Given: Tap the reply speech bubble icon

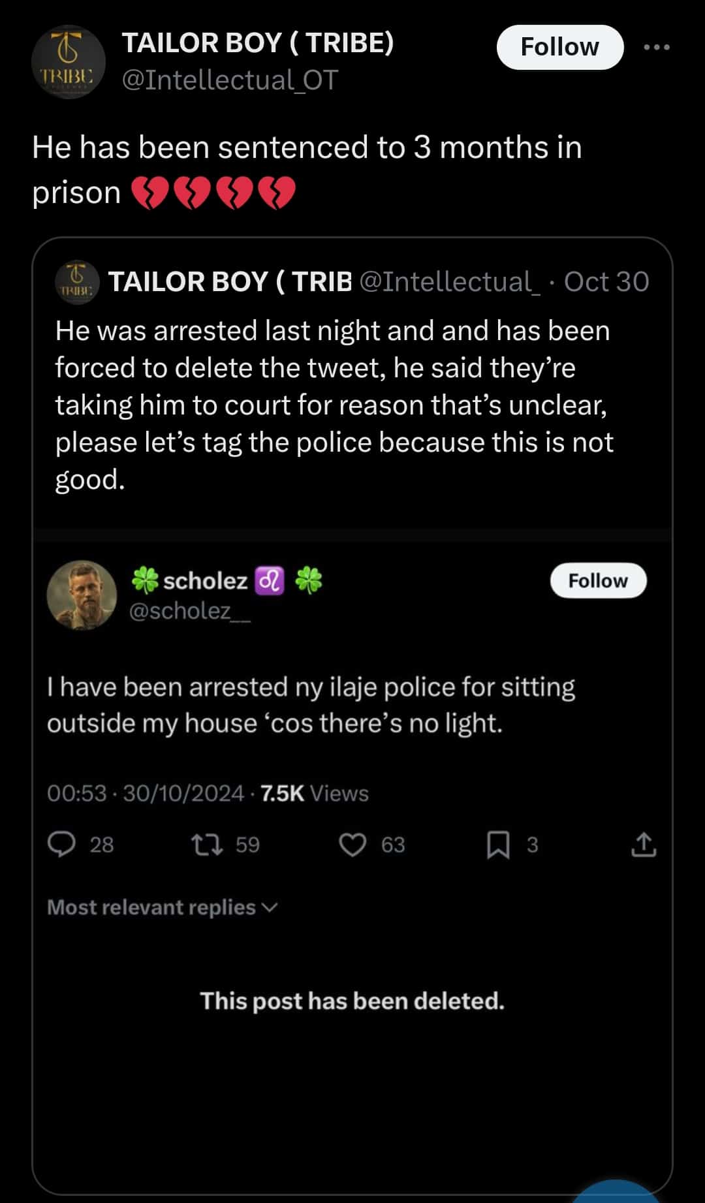Looking at the screenshot, I should (62, 844).
